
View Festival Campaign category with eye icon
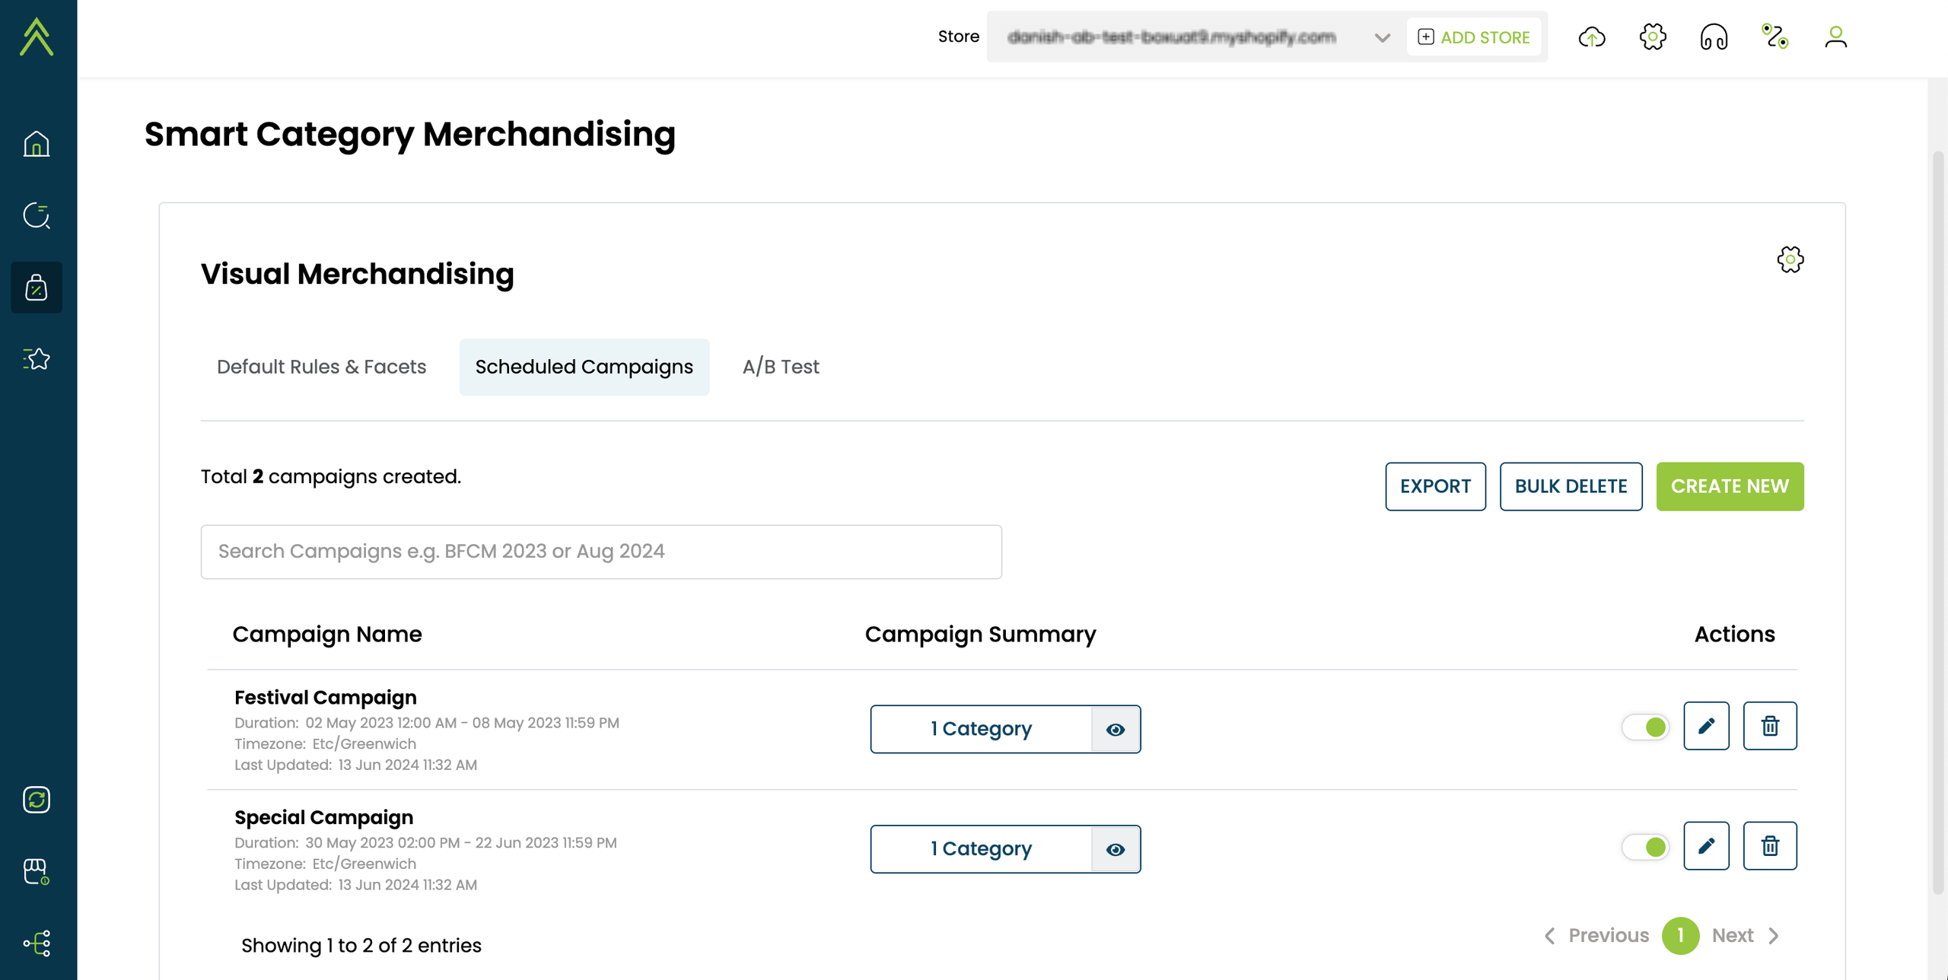pos(1116,730)
